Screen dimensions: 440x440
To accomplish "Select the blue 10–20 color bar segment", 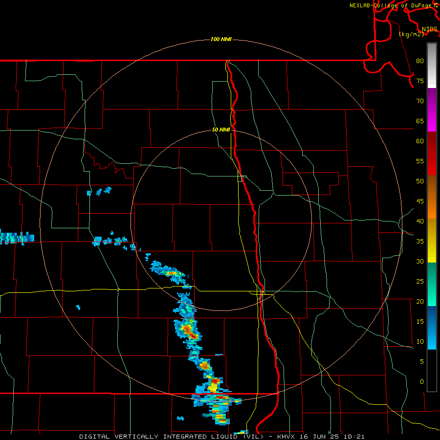I will click(432, 328).
